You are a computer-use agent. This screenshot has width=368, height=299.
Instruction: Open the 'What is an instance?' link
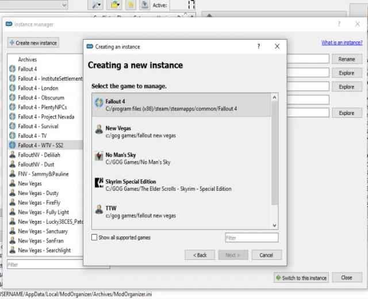coord(342,43)
